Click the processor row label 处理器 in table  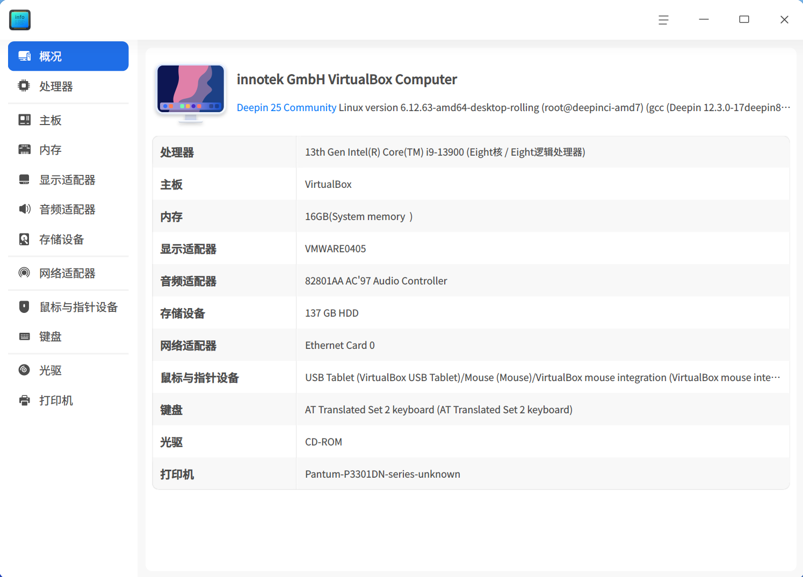pyautogui.click(x=177, y=152)
